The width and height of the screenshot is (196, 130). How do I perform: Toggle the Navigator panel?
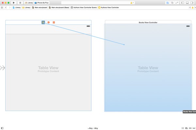click(x=183, y=3)
